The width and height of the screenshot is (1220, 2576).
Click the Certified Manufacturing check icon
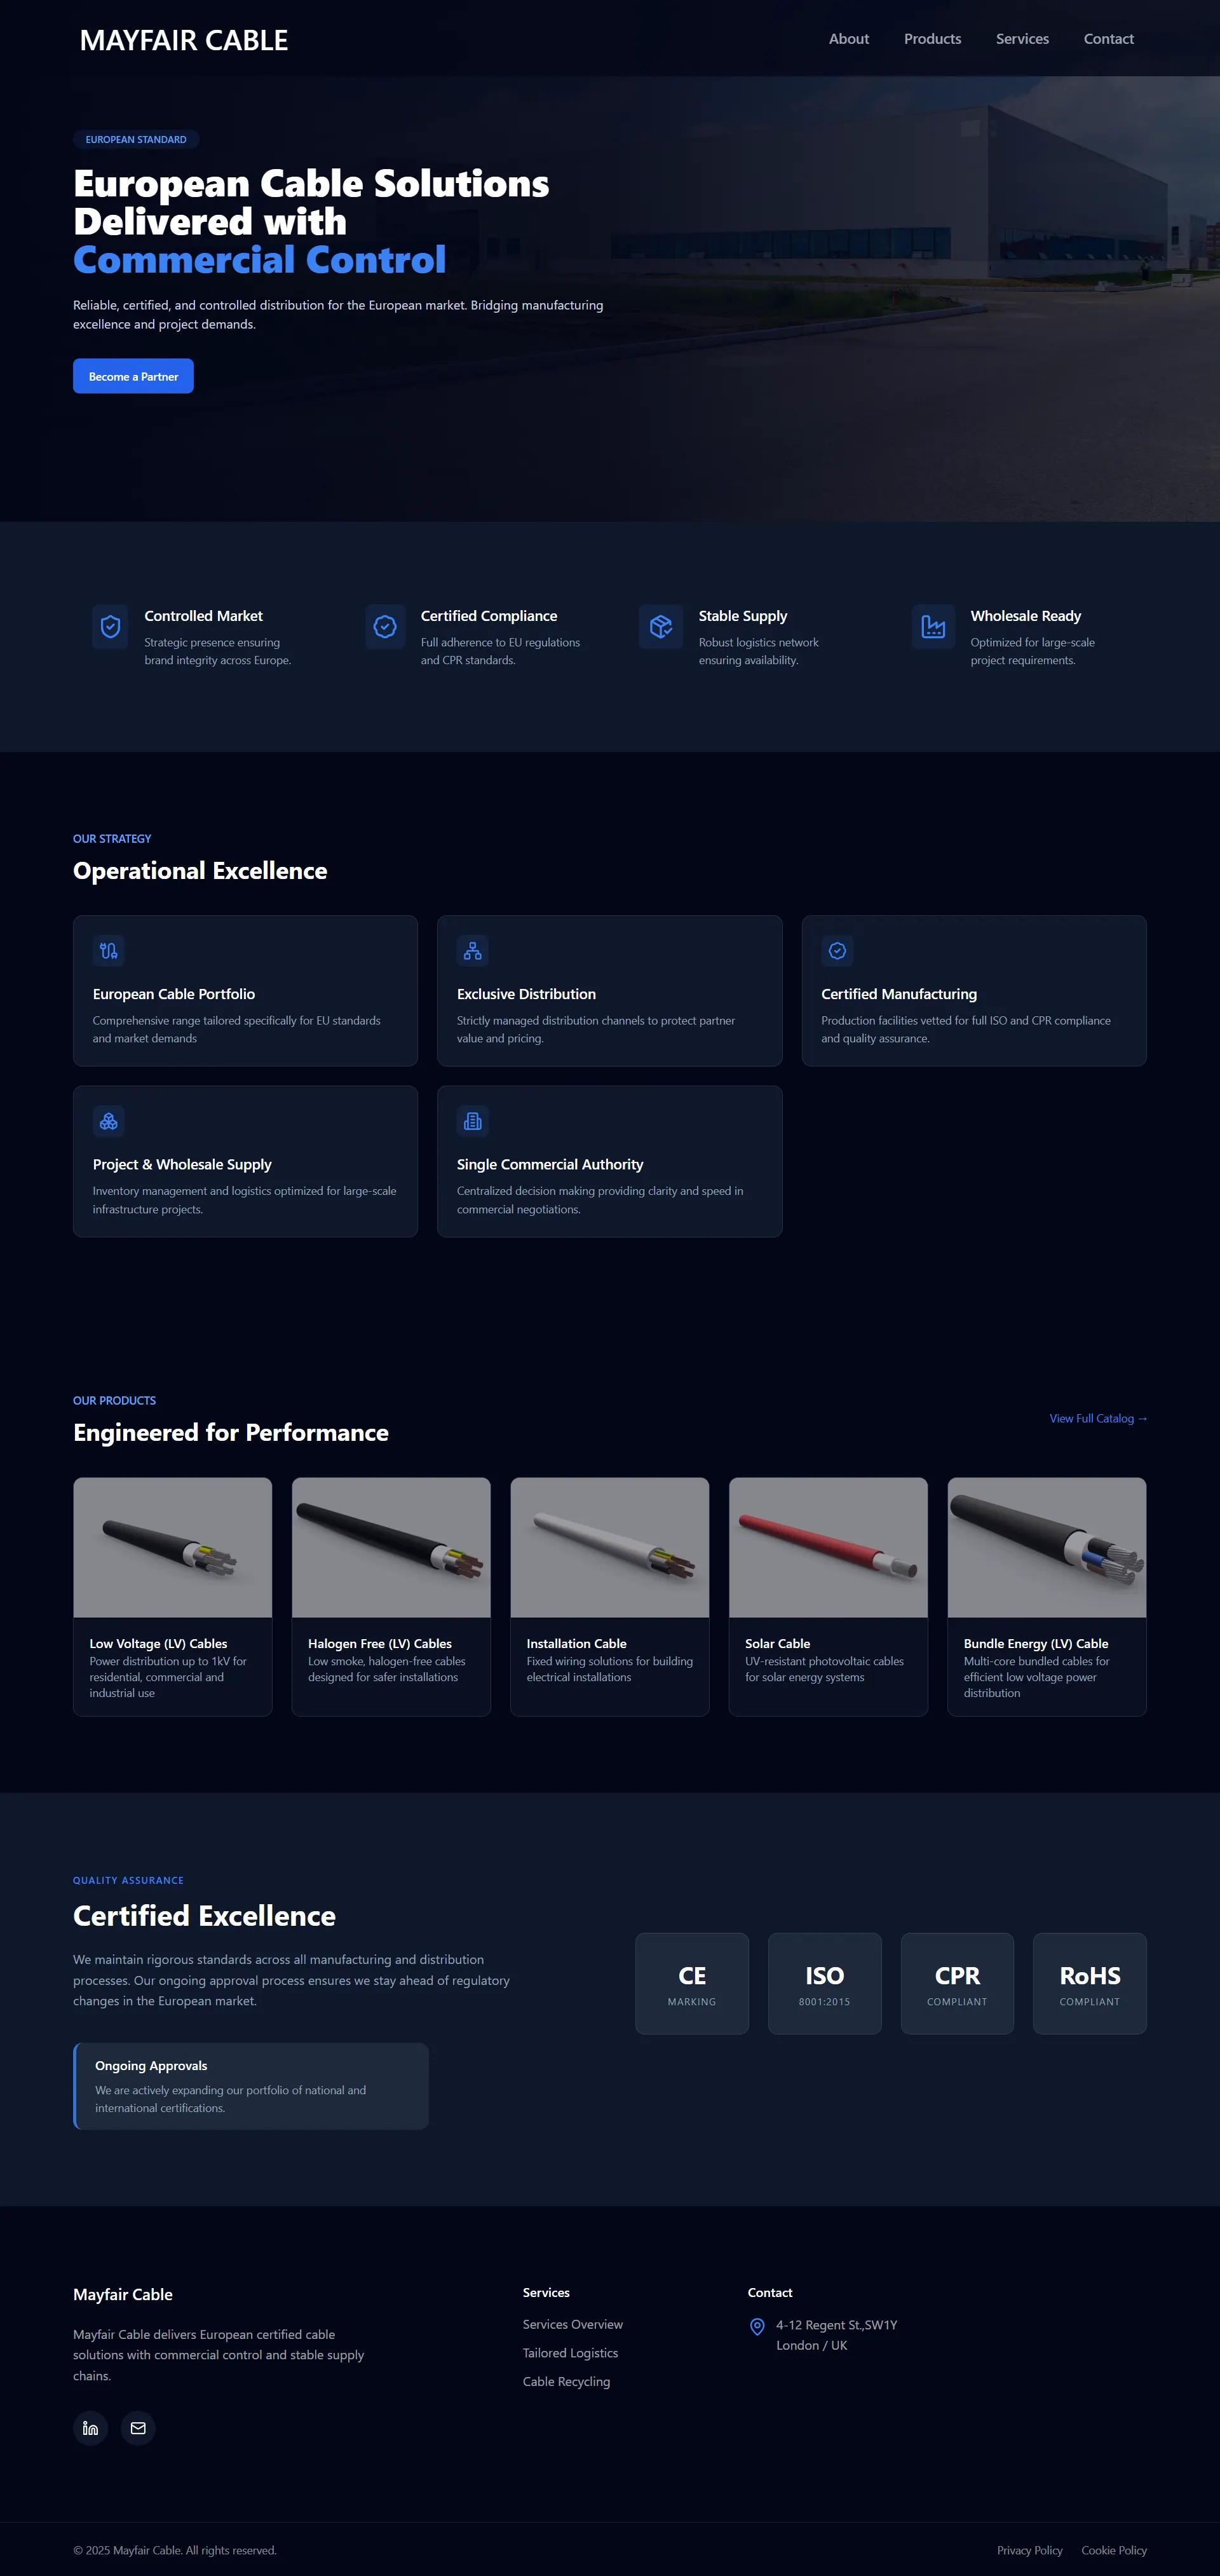click(837, 951)
